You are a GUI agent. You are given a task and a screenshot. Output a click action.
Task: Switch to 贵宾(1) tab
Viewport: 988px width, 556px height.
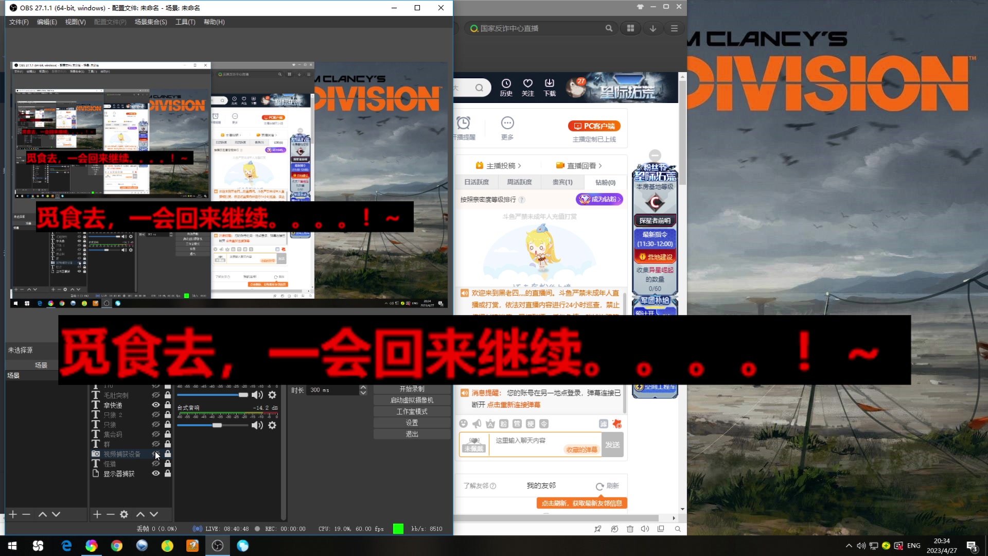tap(562, 182)
